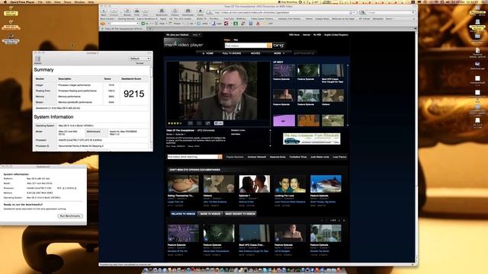This screenshot has width=488, height=274.
Task: Select the FULL TV SHOWS tab
Action: click(x=232, y=53)
